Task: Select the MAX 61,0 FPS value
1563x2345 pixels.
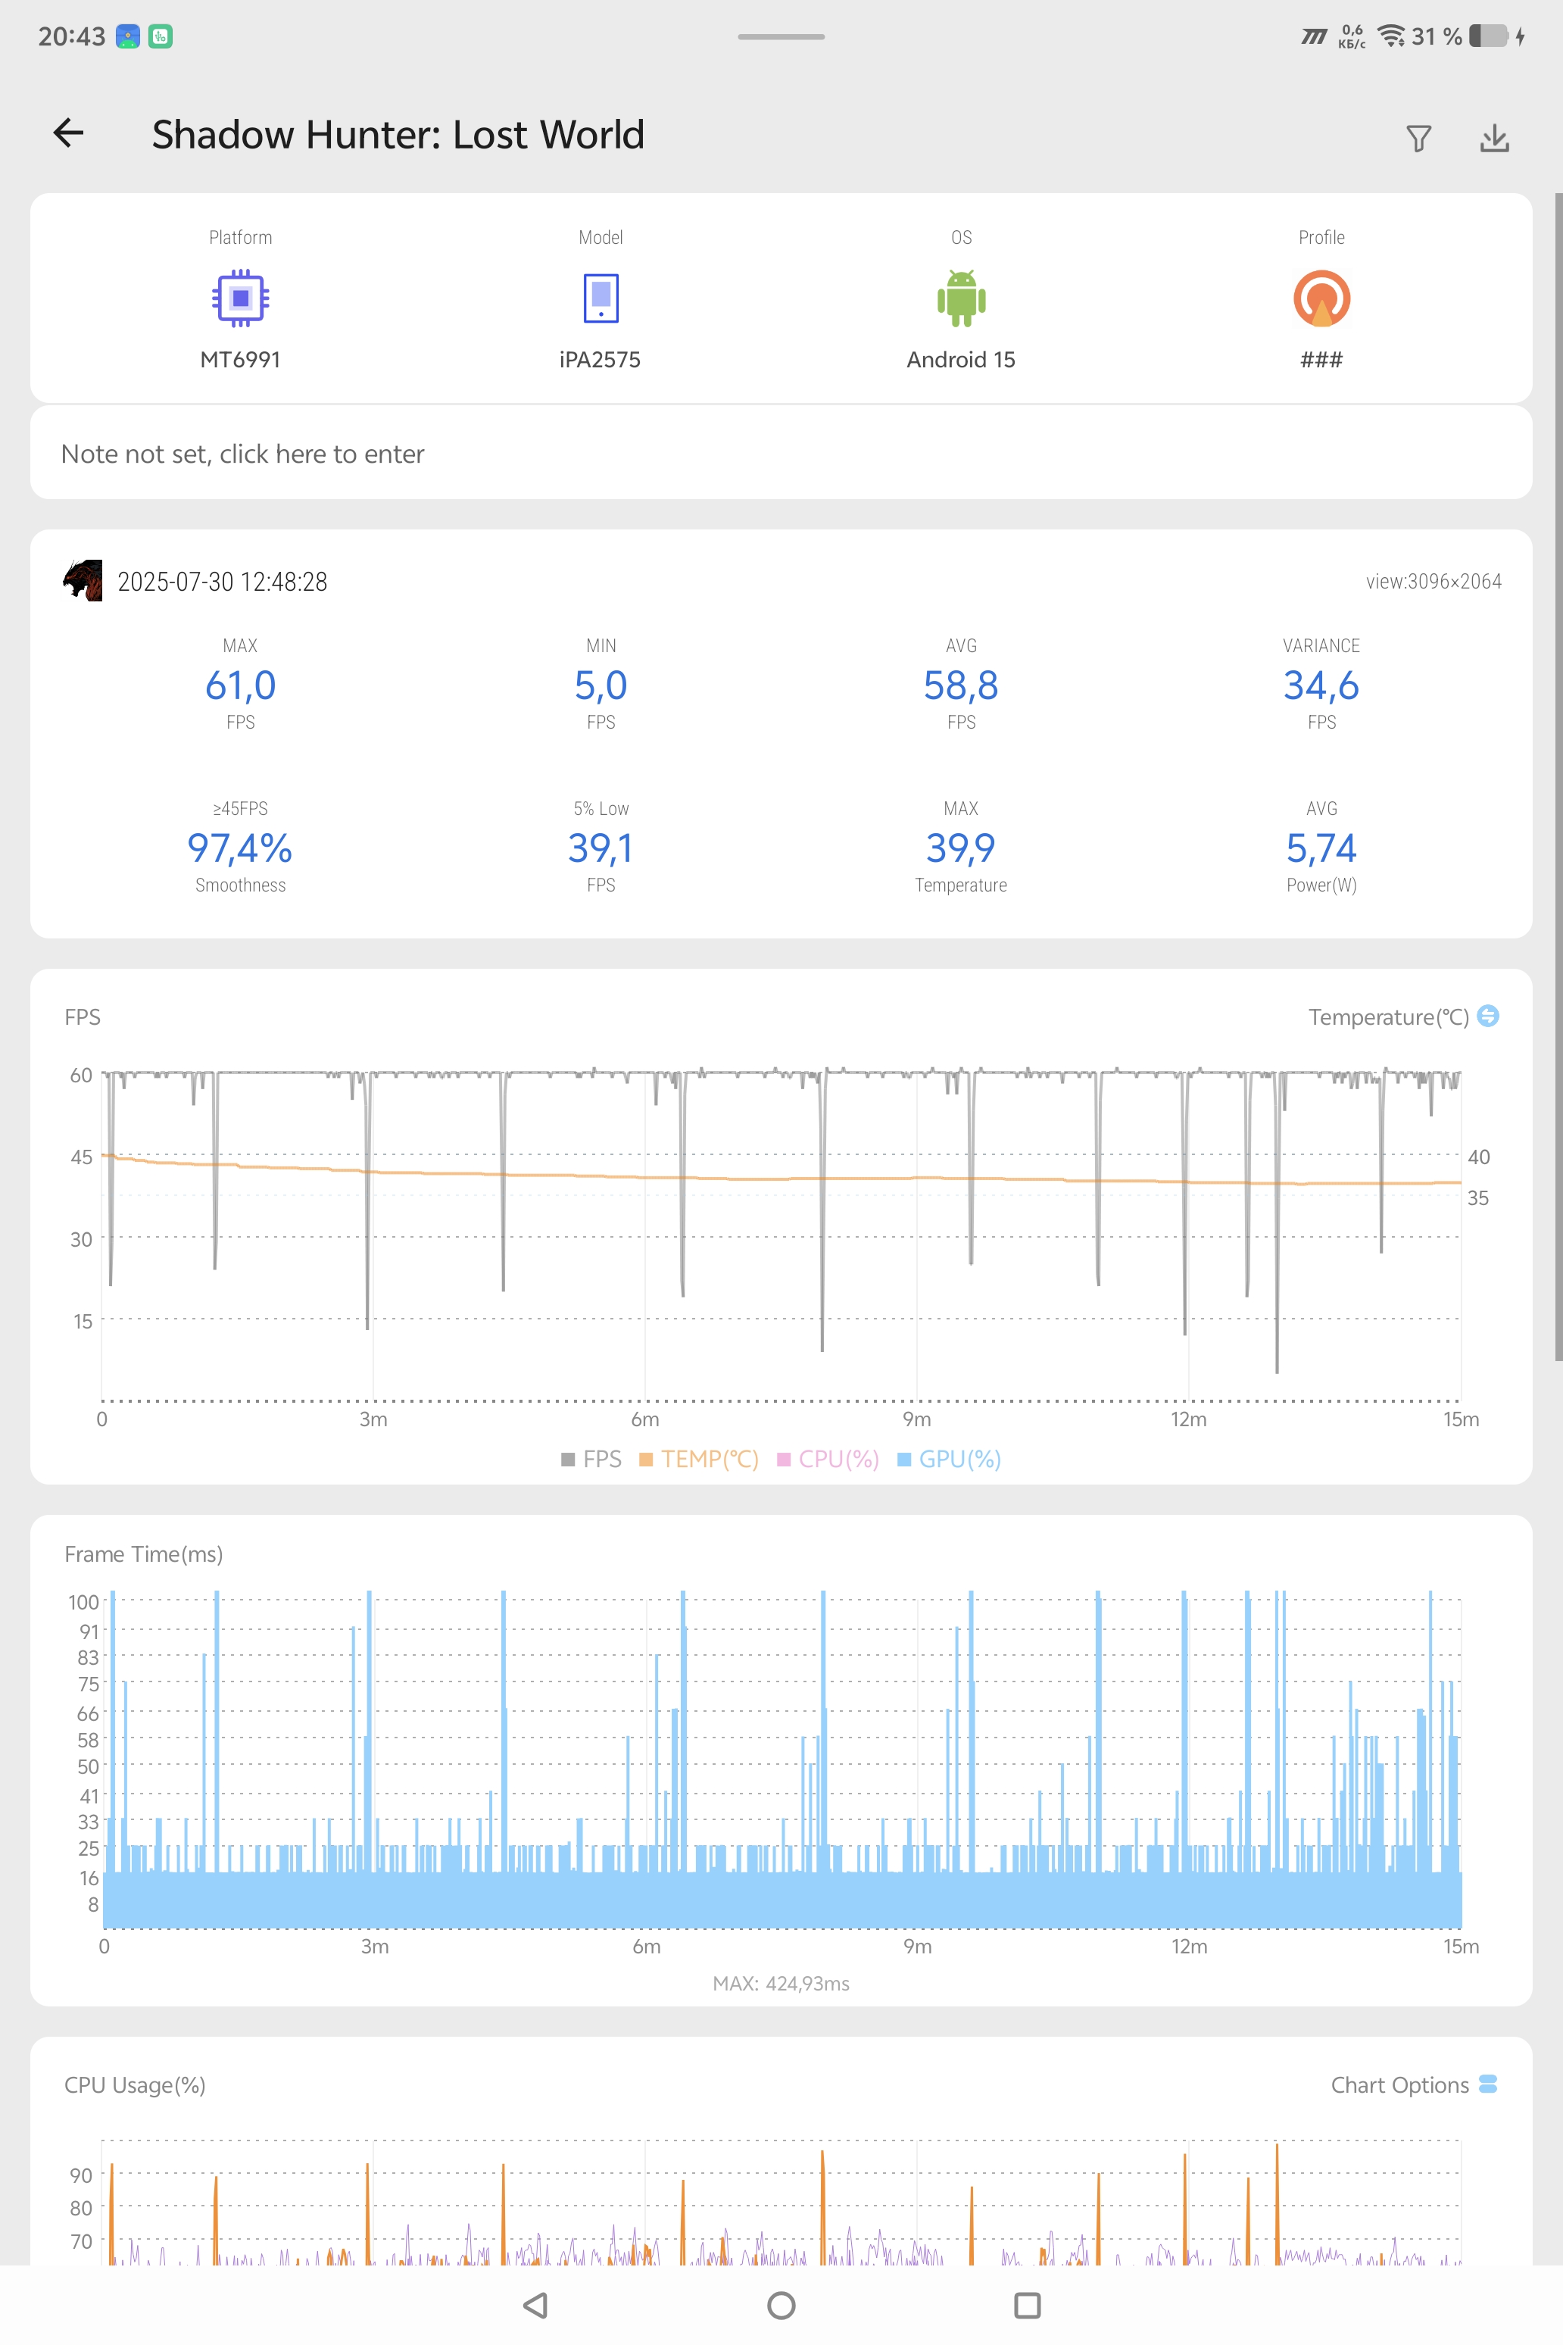Action: [240, 685]
